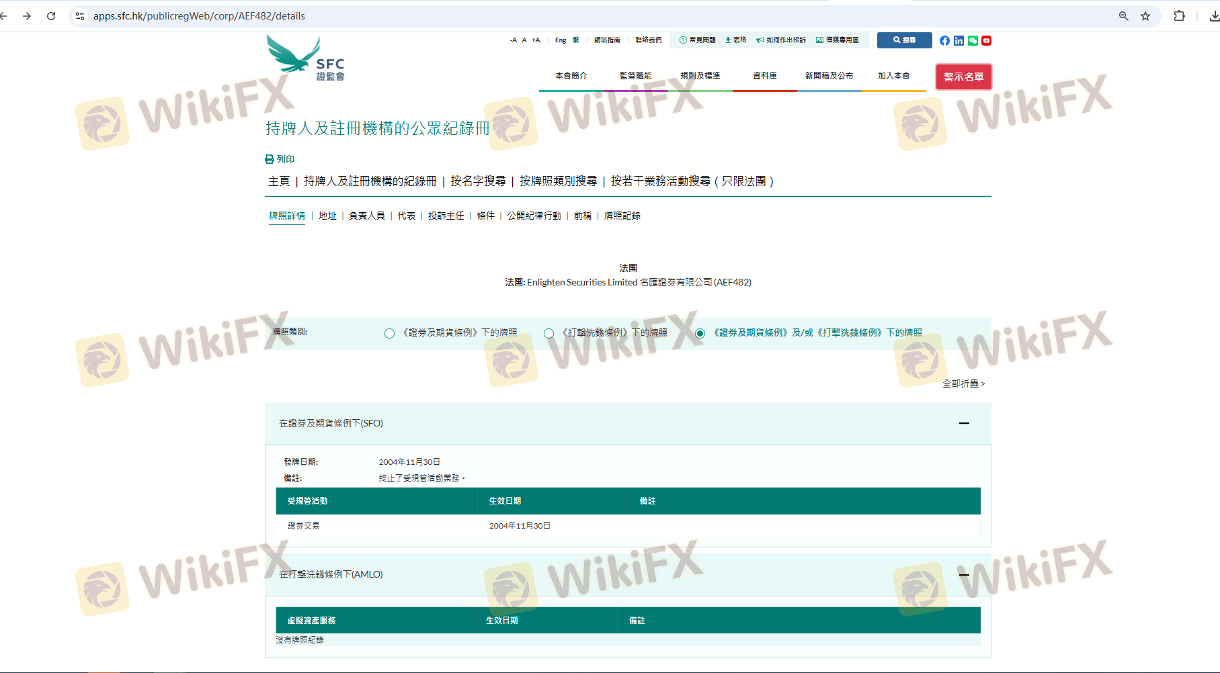This screenshot has height=673, width=1220.
Task: Open 聯絡我們 contact page
Action: [x=649, y=40]
